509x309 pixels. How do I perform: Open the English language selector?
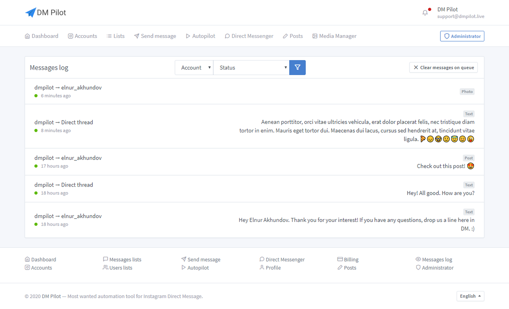coord(470,296)
